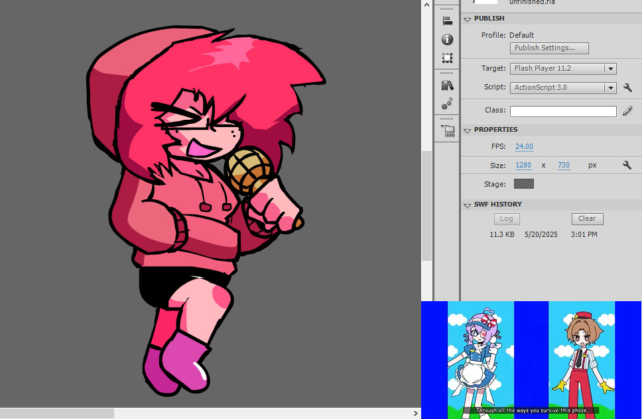This screenshot has height=419, width=642.
Task: Click the vertical scrollbar up arrow
Action: click(x=426, y=5)
